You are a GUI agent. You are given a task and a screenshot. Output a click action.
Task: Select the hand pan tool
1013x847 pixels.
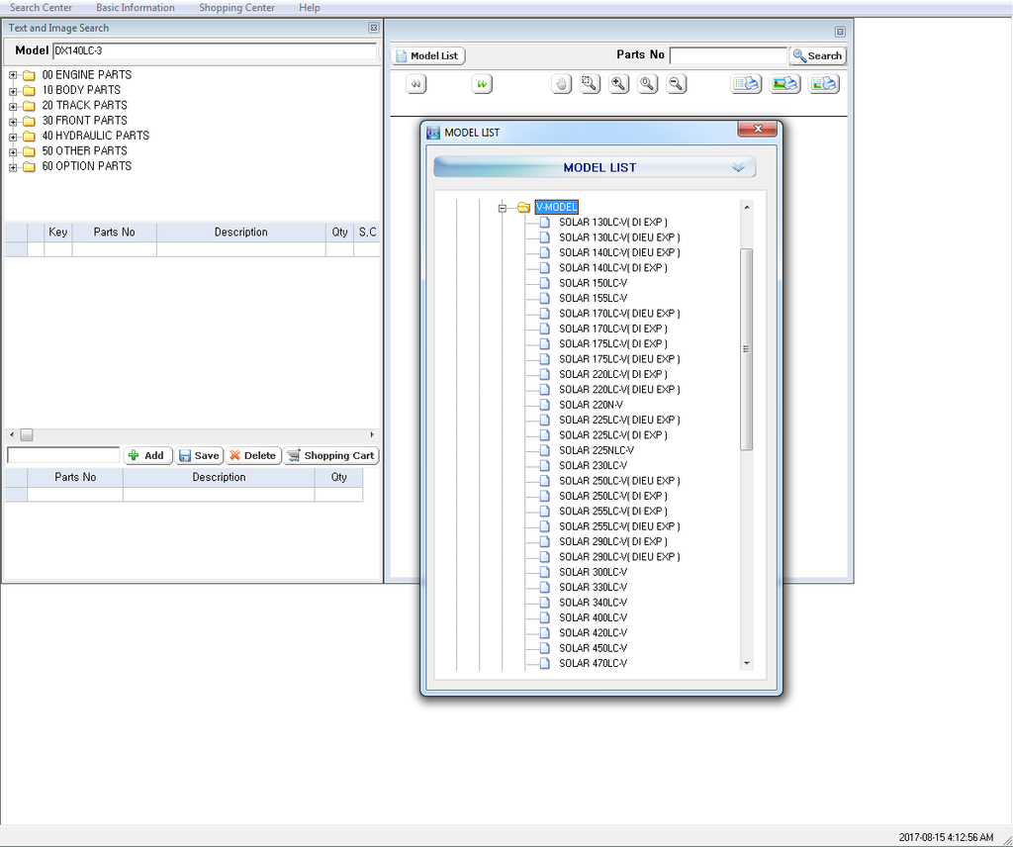562,84
